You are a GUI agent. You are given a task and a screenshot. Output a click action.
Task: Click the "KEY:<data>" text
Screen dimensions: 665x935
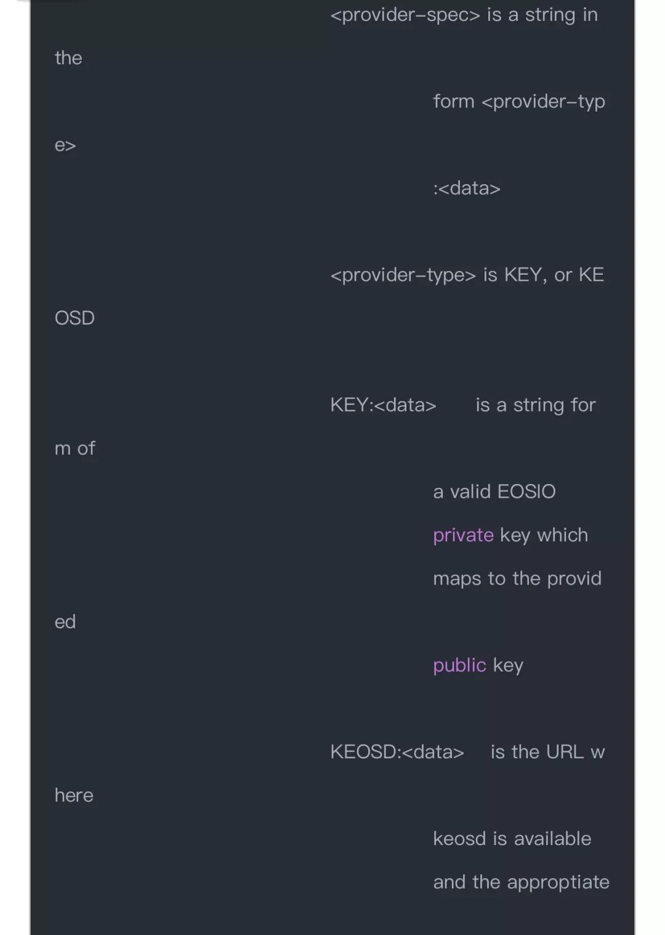pyautogui.click(x=383, y=405)
